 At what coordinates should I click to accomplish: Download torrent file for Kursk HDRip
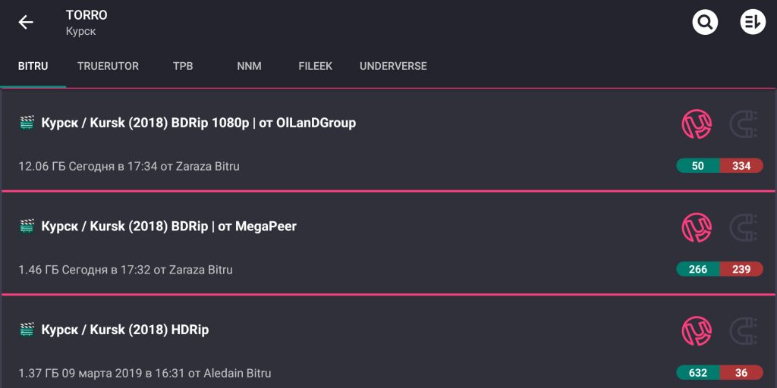[x=697, y=330]
